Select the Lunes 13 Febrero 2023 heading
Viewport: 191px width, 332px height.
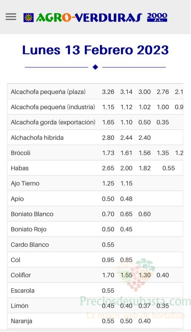(x=95, y=50)
